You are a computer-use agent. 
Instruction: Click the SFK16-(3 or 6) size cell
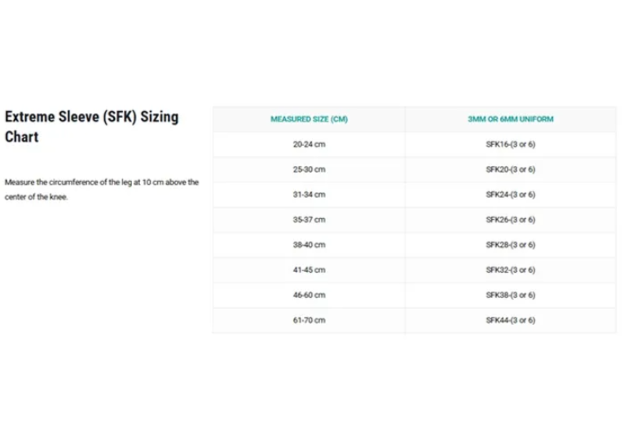(511, 144)
